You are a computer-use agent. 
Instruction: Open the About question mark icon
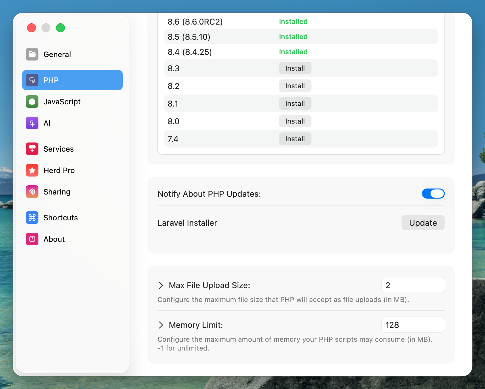point(32,239)
